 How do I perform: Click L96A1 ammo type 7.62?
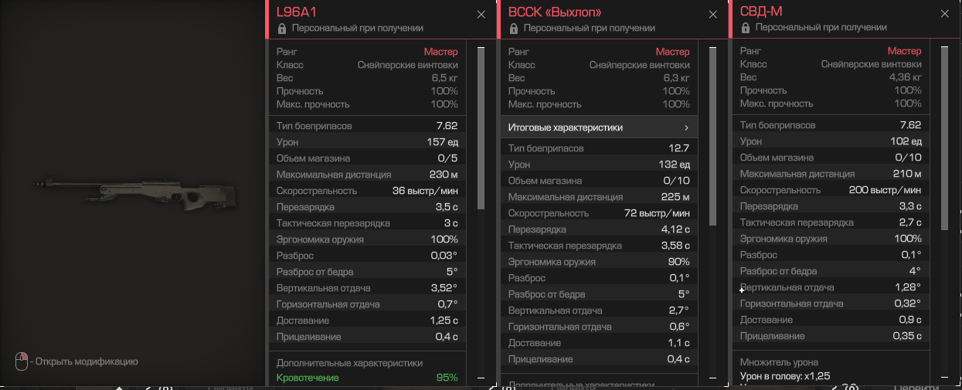click(447, 126)
